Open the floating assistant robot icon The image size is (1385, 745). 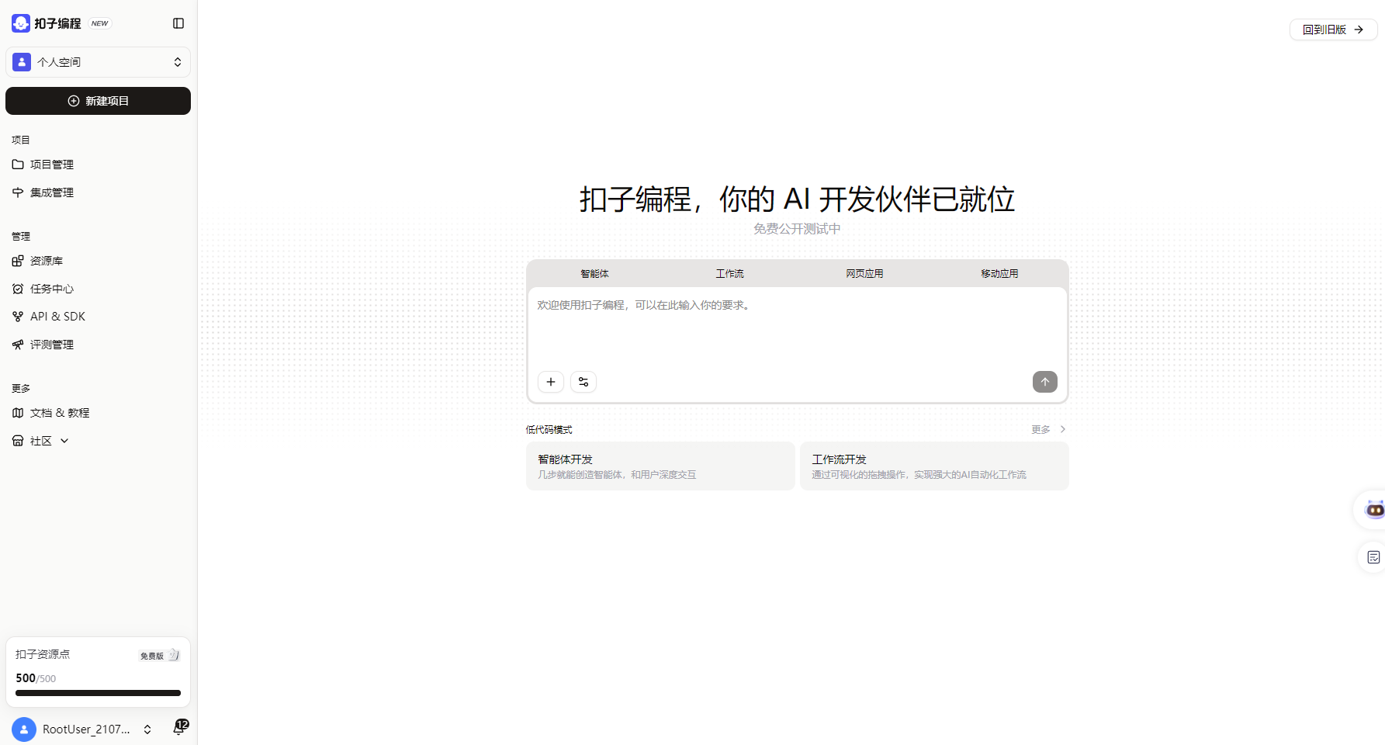[x=1373, y=510]
